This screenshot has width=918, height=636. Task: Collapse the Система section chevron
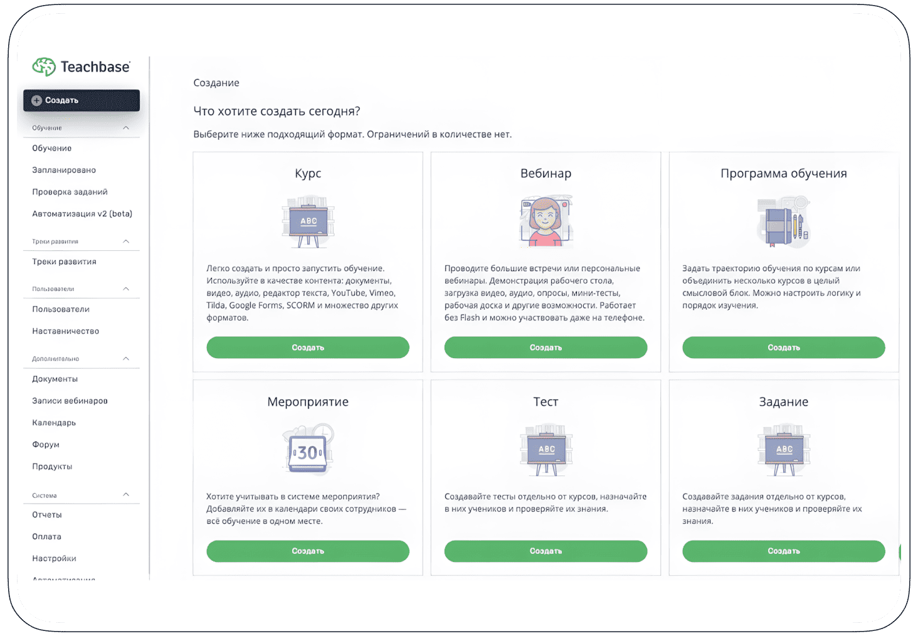(x=126, y=495)
